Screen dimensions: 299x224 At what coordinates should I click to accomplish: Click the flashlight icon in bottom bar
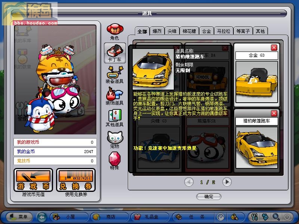(x=235, y=217)
